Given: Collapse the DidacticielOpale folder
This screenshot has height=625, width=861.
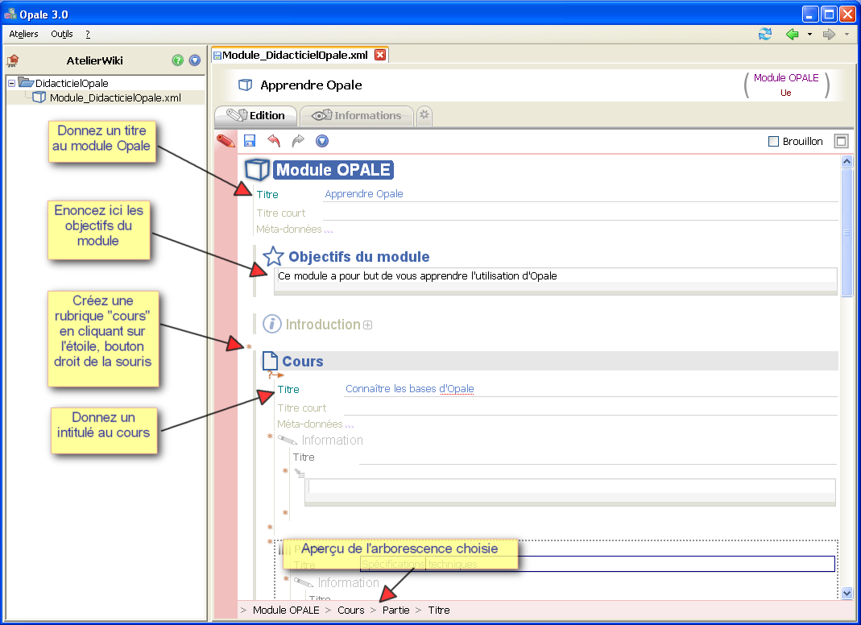Looking at the screenshot, I should (x=11, y=84).
